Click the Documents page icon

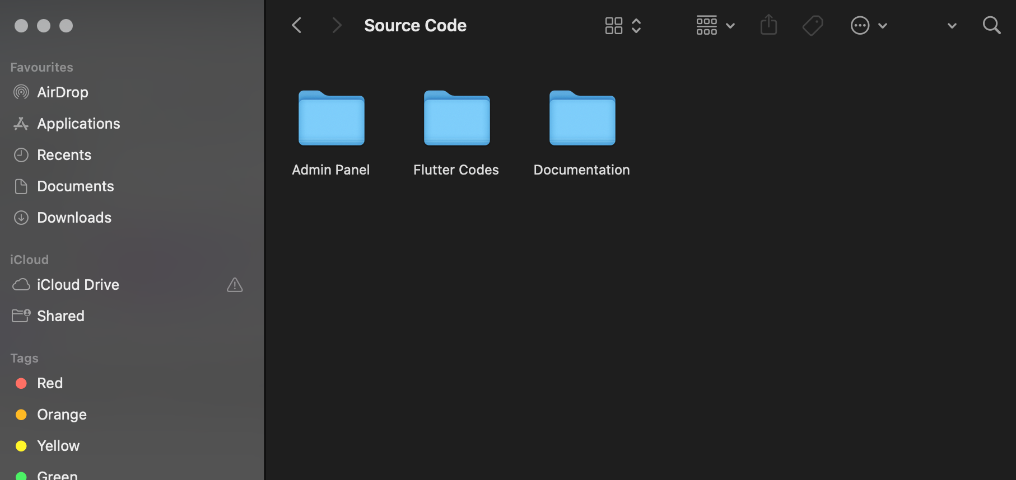[21, 186]
